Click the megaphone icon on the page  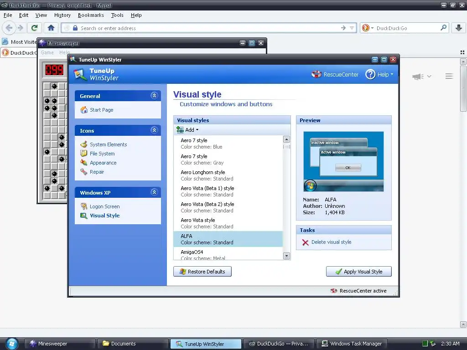(418, 77)
